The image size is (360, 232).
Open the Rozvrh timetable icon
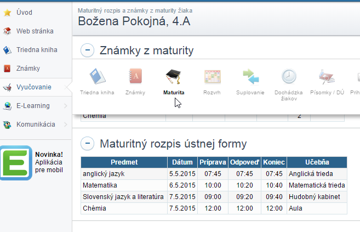point(213,76)
